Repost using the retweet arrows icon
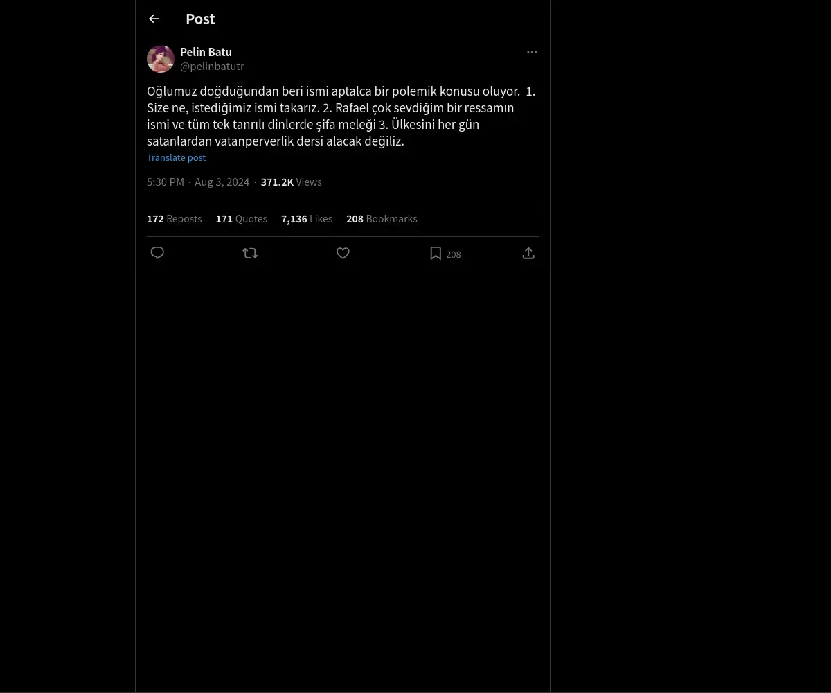This screenshot has height=693, width=831. (x=250, y=253)
